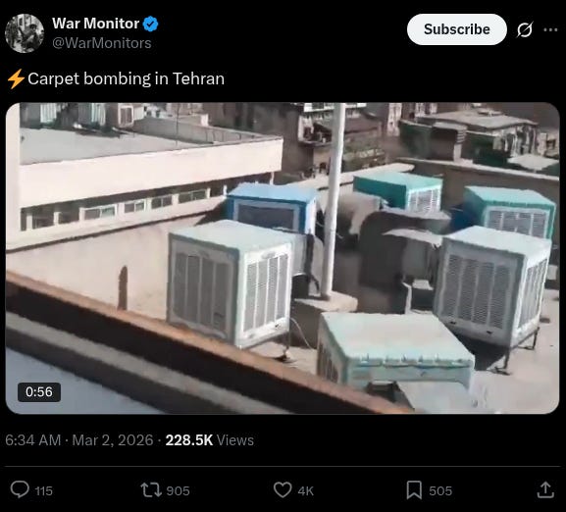The width and height of the screenshot is (566, 512).
Task: Click the Subscribe button
Action: pos(457,29)
